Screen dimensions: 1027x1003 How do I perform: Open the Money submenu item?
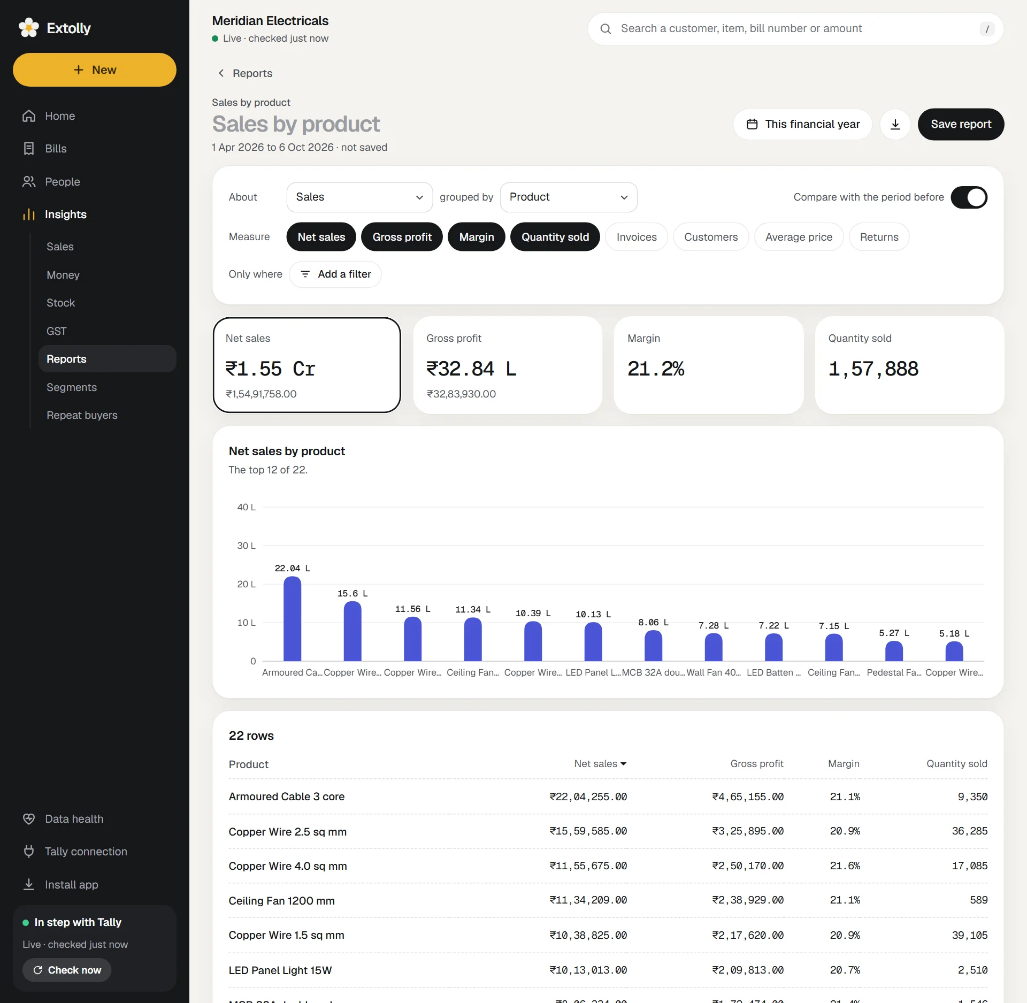(108, 275)
